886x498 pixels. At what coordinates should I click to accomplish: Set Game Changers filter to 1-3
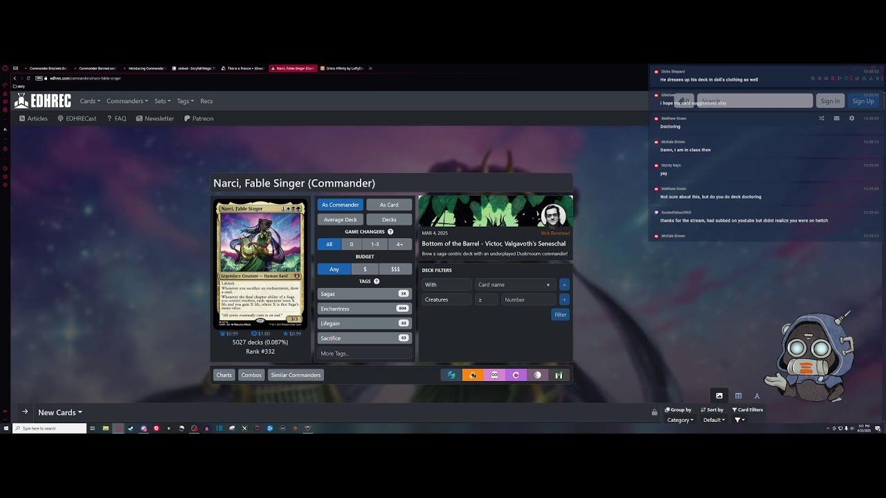375,244
